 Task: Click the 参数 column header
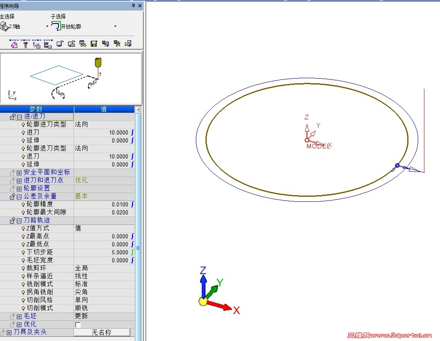point(37,109)
